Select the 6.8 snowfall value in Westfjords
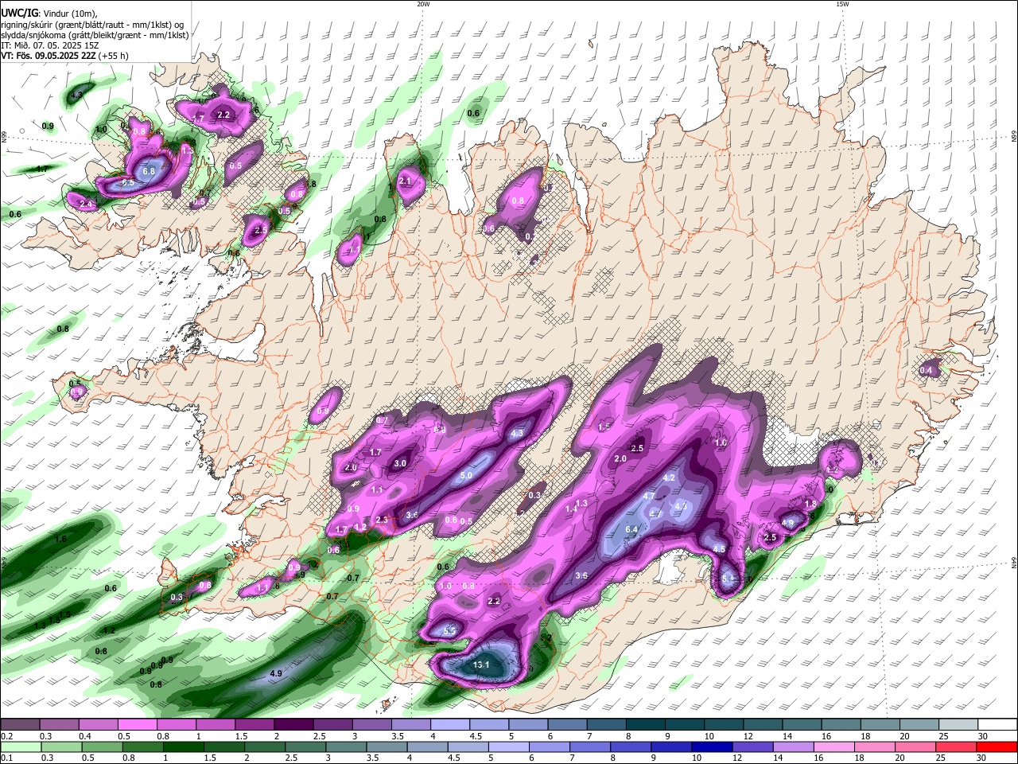Screen dimensions: 1018x764 [x=149, y=171]
